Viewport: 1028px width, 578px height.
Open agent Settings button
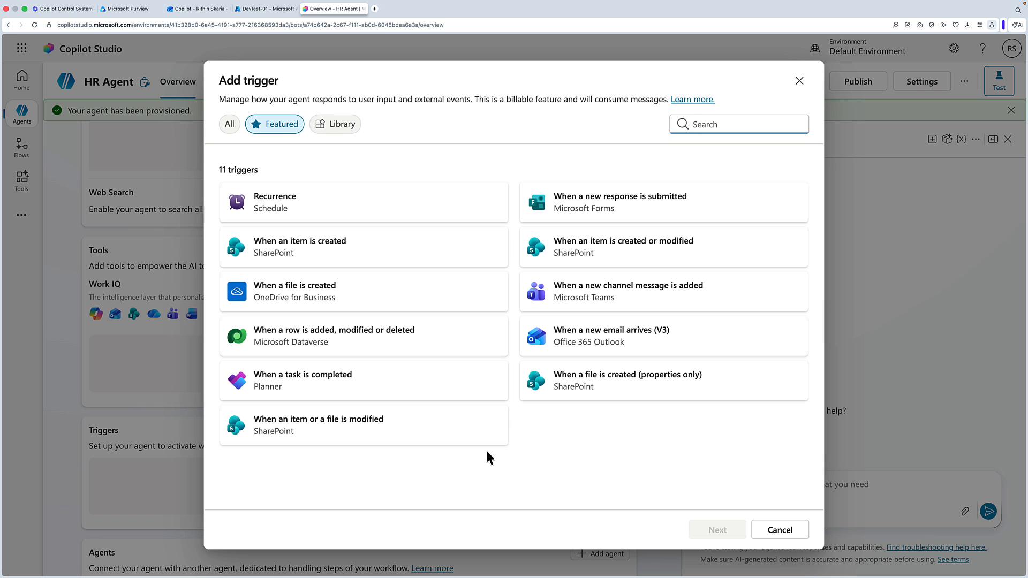[921, 81]
